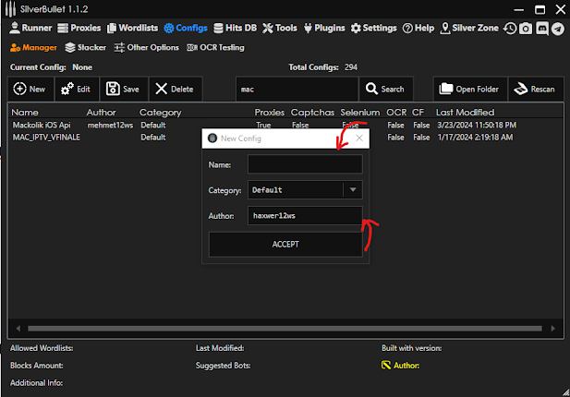The width and height of the screenshot is (570, 397).
Task: Click the yellow Author label icon
Action: [385, 365]
